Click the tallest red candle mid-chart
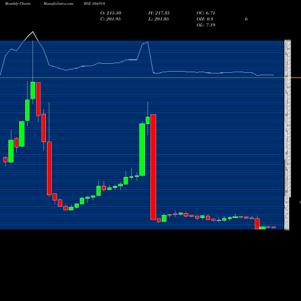This screenshot has width=301, height=301. pyautogui.click(x=154, y=167)
